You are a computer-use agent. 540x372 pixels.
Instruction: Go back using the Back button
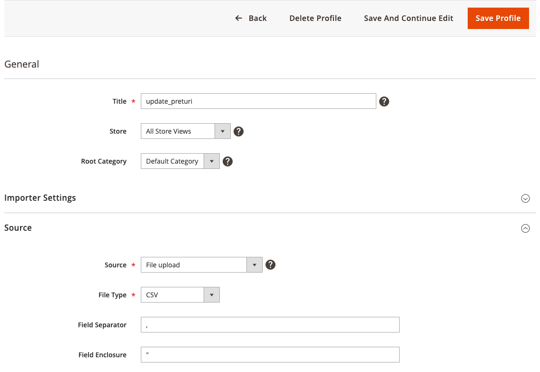(251, 18)
